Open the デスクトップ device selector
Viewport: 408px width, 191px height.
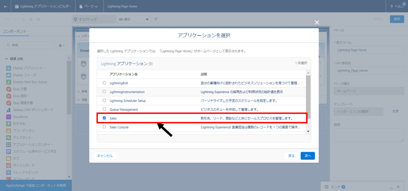pyautogui.click(x=93, y=19)
